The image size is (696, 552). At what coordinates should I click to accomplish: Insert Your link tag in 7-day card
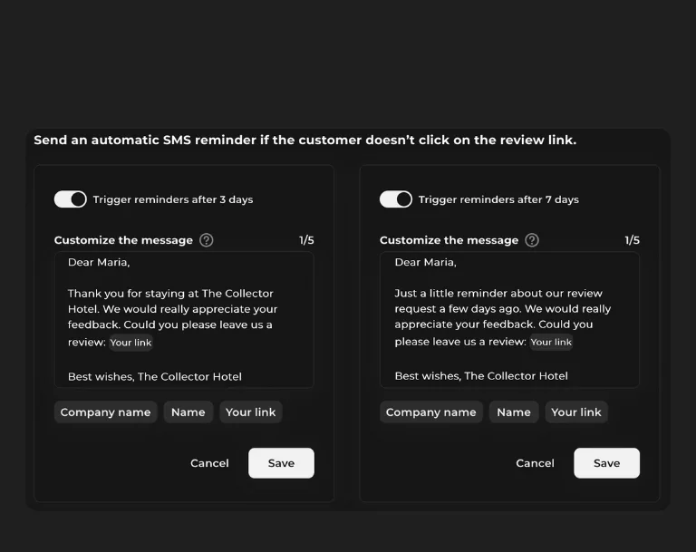coord(576,412)
